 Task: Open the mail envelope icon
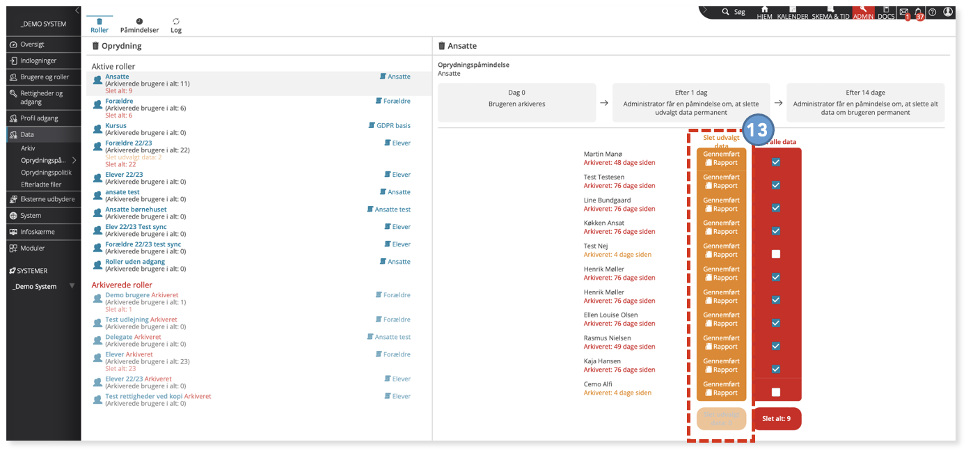pos(904,12)
